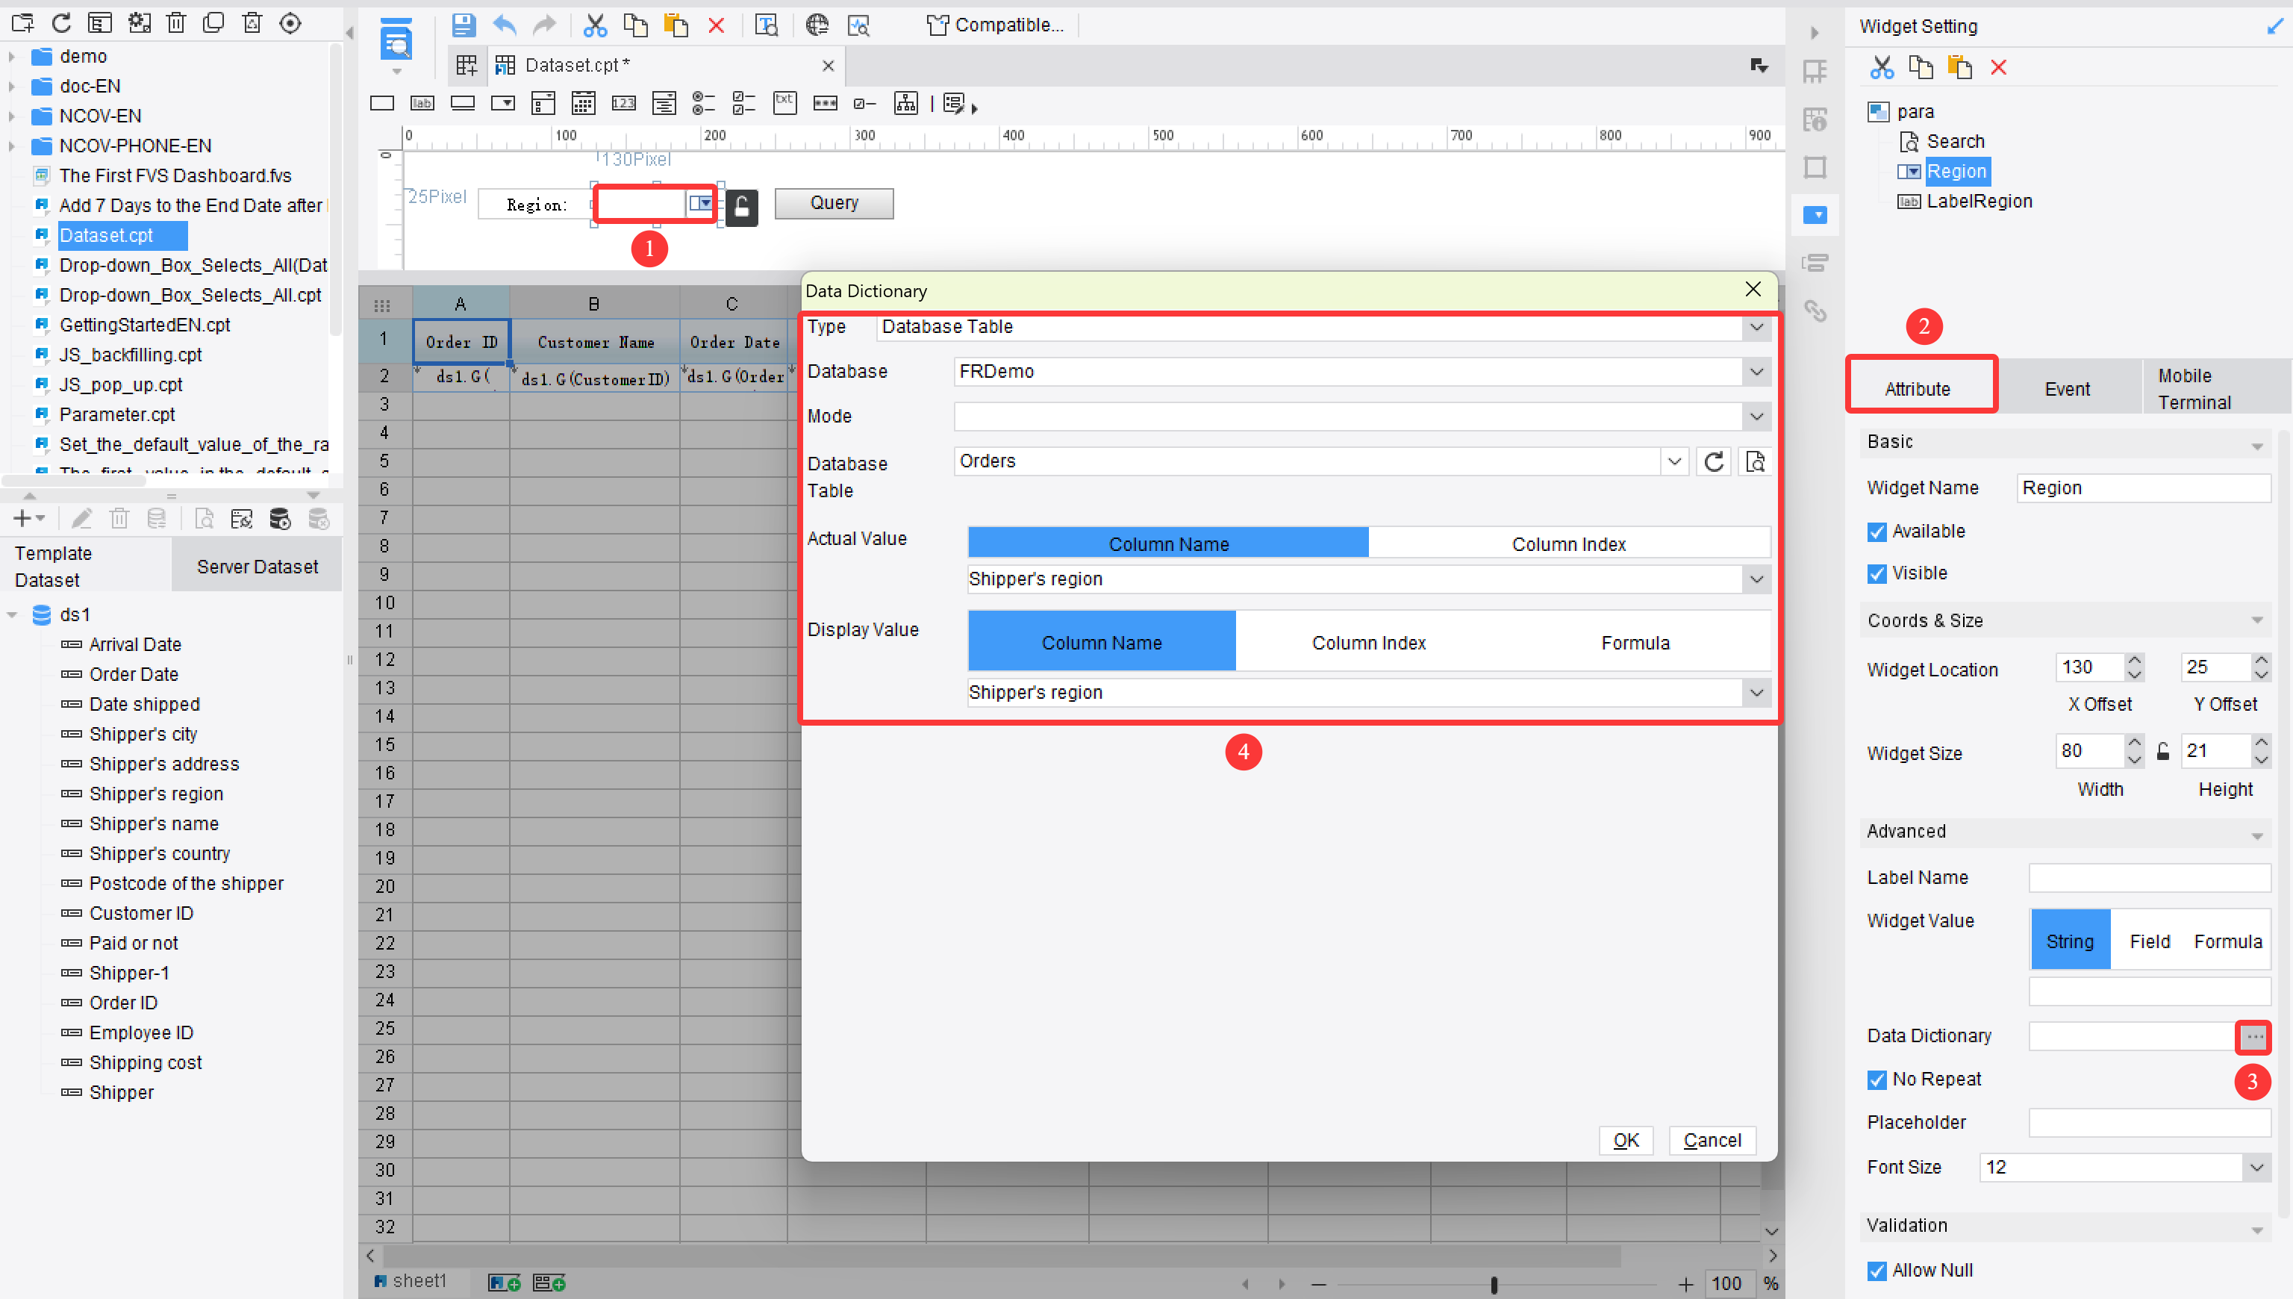
Task: Expand the demo folder in file tree
Action: coord(12,56)
